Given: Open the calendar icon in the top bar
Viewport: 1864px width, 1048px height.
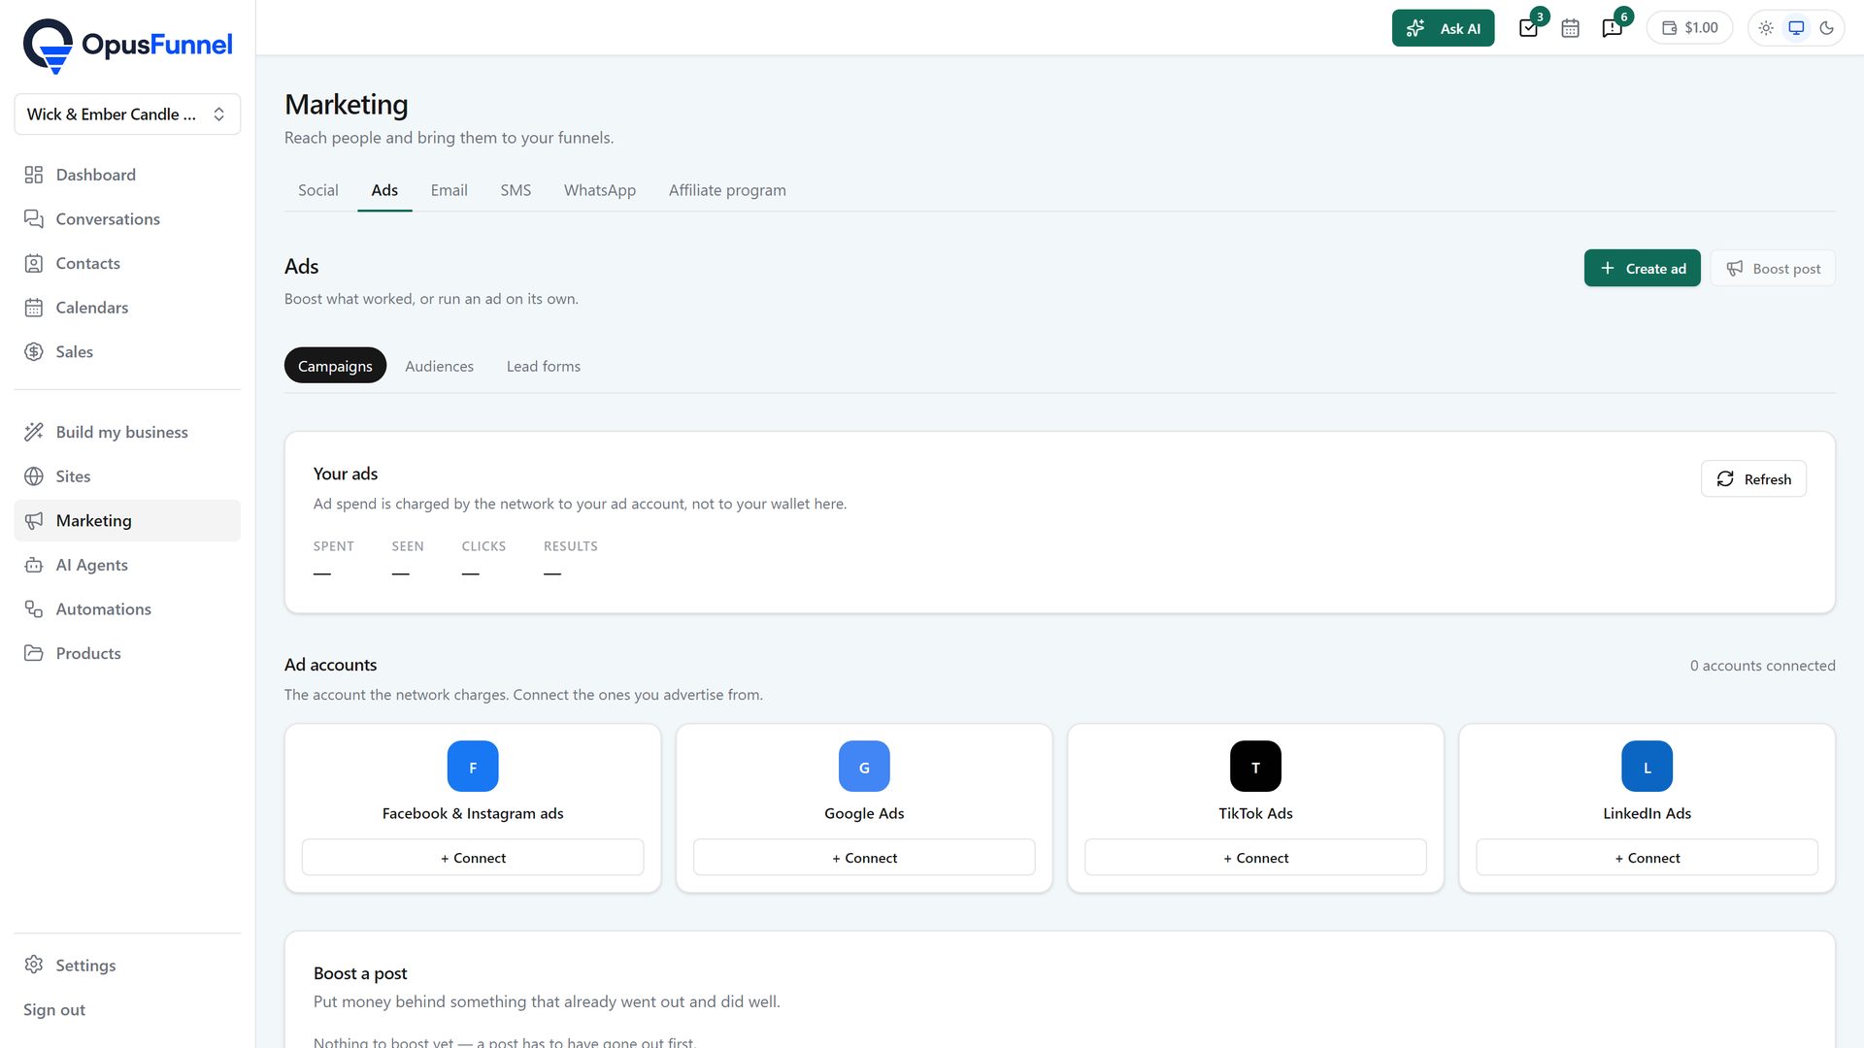Looking at the screenshot, I should (x=1570, y=28).
